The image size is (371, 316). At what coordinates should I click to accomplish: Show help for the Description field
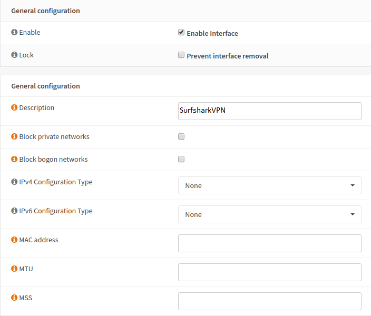(14, 108)
